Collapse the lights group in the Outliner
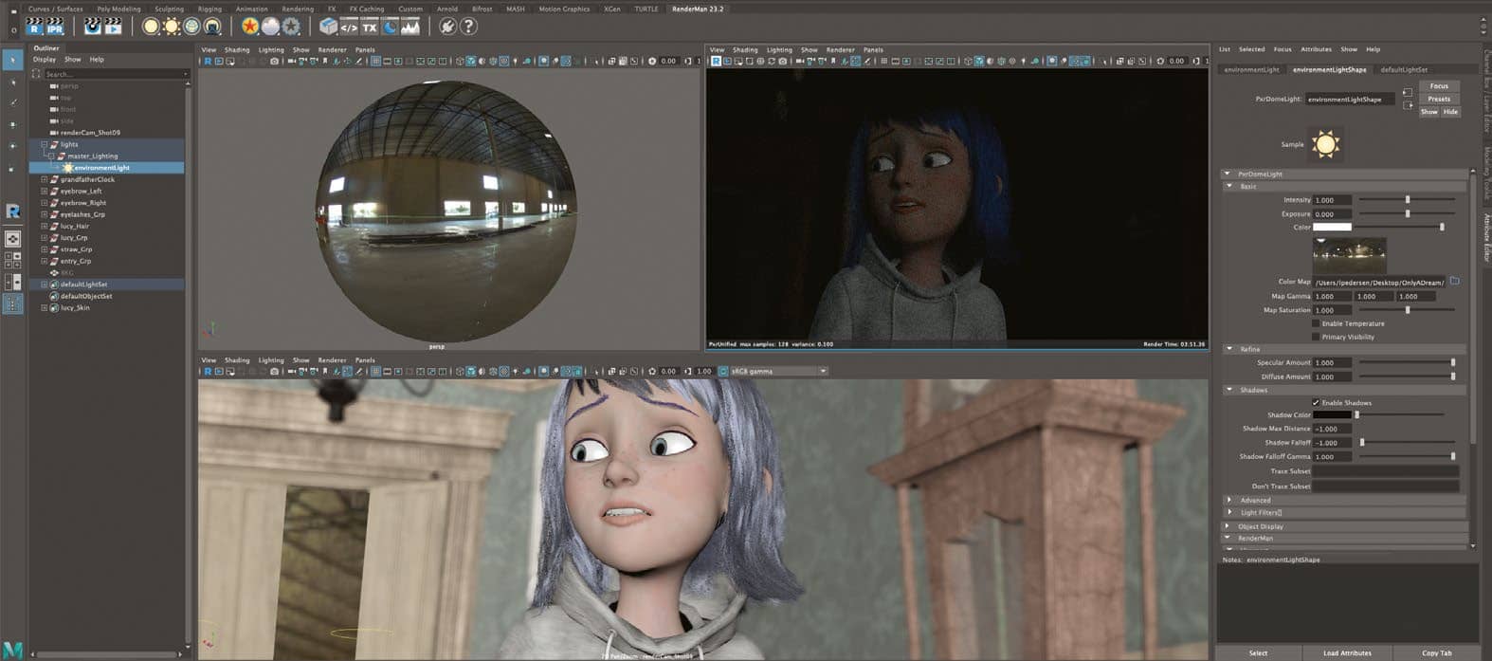The width and height of the screenshot is (1492, 661). [44, 144]
